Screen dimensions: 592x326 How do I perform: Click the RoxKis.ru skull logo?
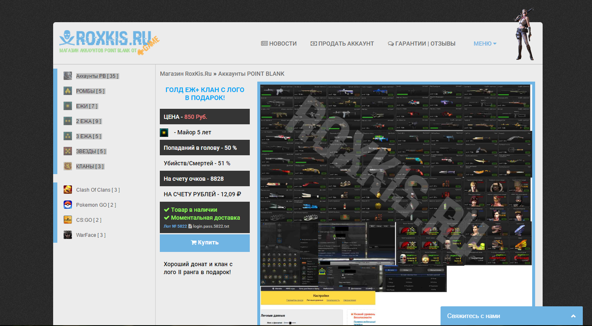(x=109, y=42)
